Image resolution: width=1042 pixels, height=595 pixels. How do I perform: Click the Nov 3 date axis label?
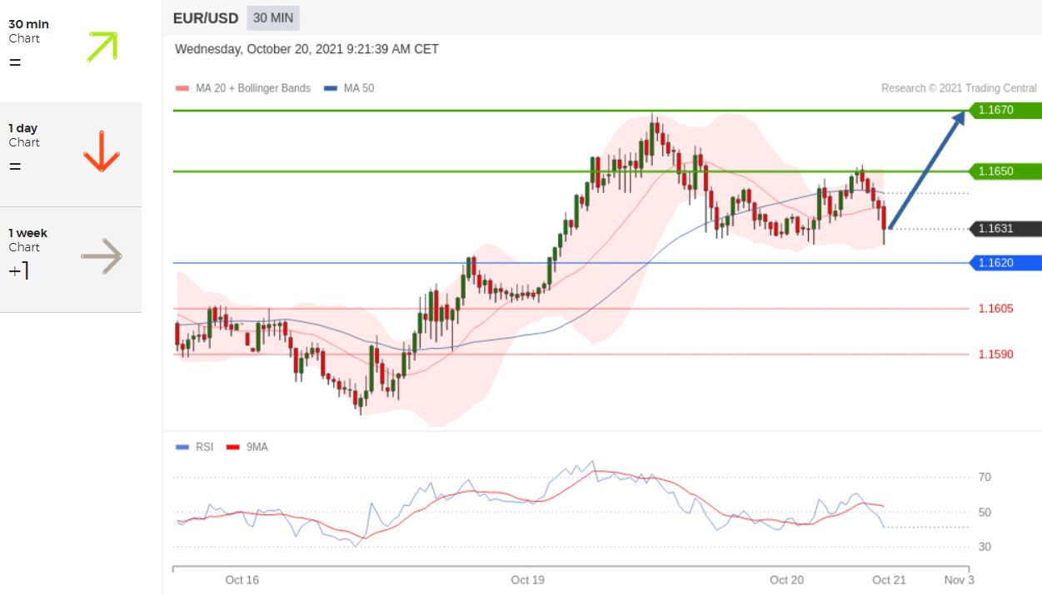(959, 580)
